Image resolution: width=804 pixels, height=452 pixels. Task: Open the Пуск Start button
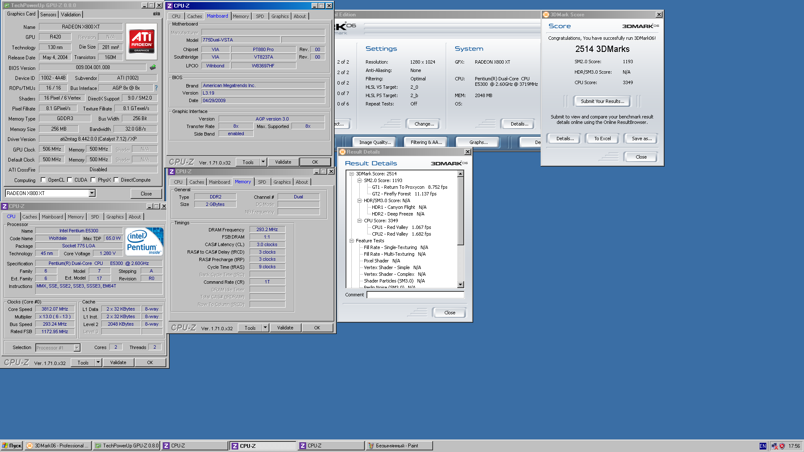point(12,446)
